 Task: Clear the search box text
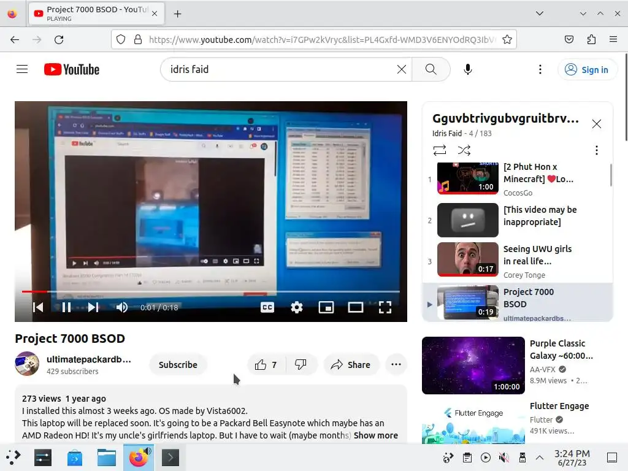(401, 69)
